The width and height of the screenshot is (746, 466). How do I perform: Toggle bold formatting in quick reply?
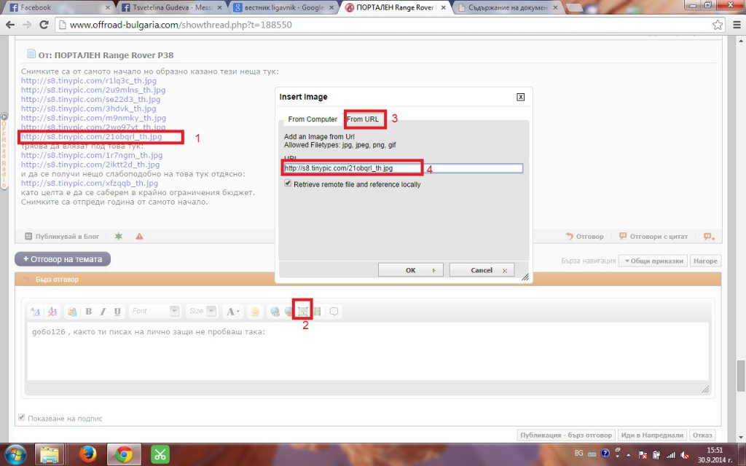coord(88,312)
